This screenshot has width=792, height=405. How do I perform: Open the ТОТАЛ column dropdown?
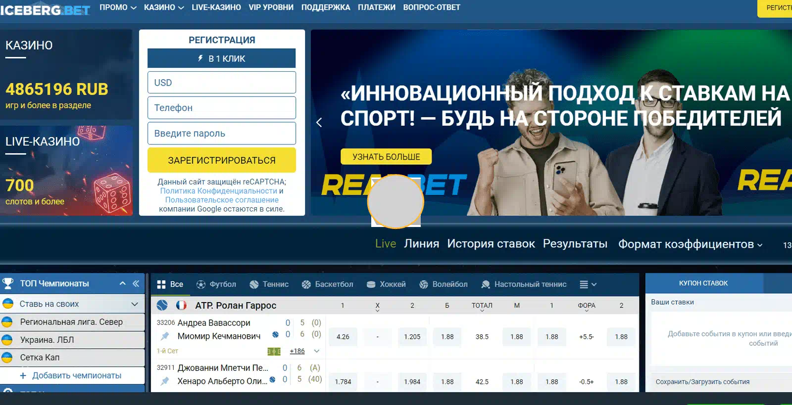[482, 307]
